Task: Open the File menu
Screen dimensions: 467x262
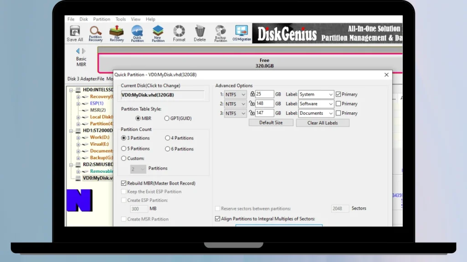Action: point(71,19)
